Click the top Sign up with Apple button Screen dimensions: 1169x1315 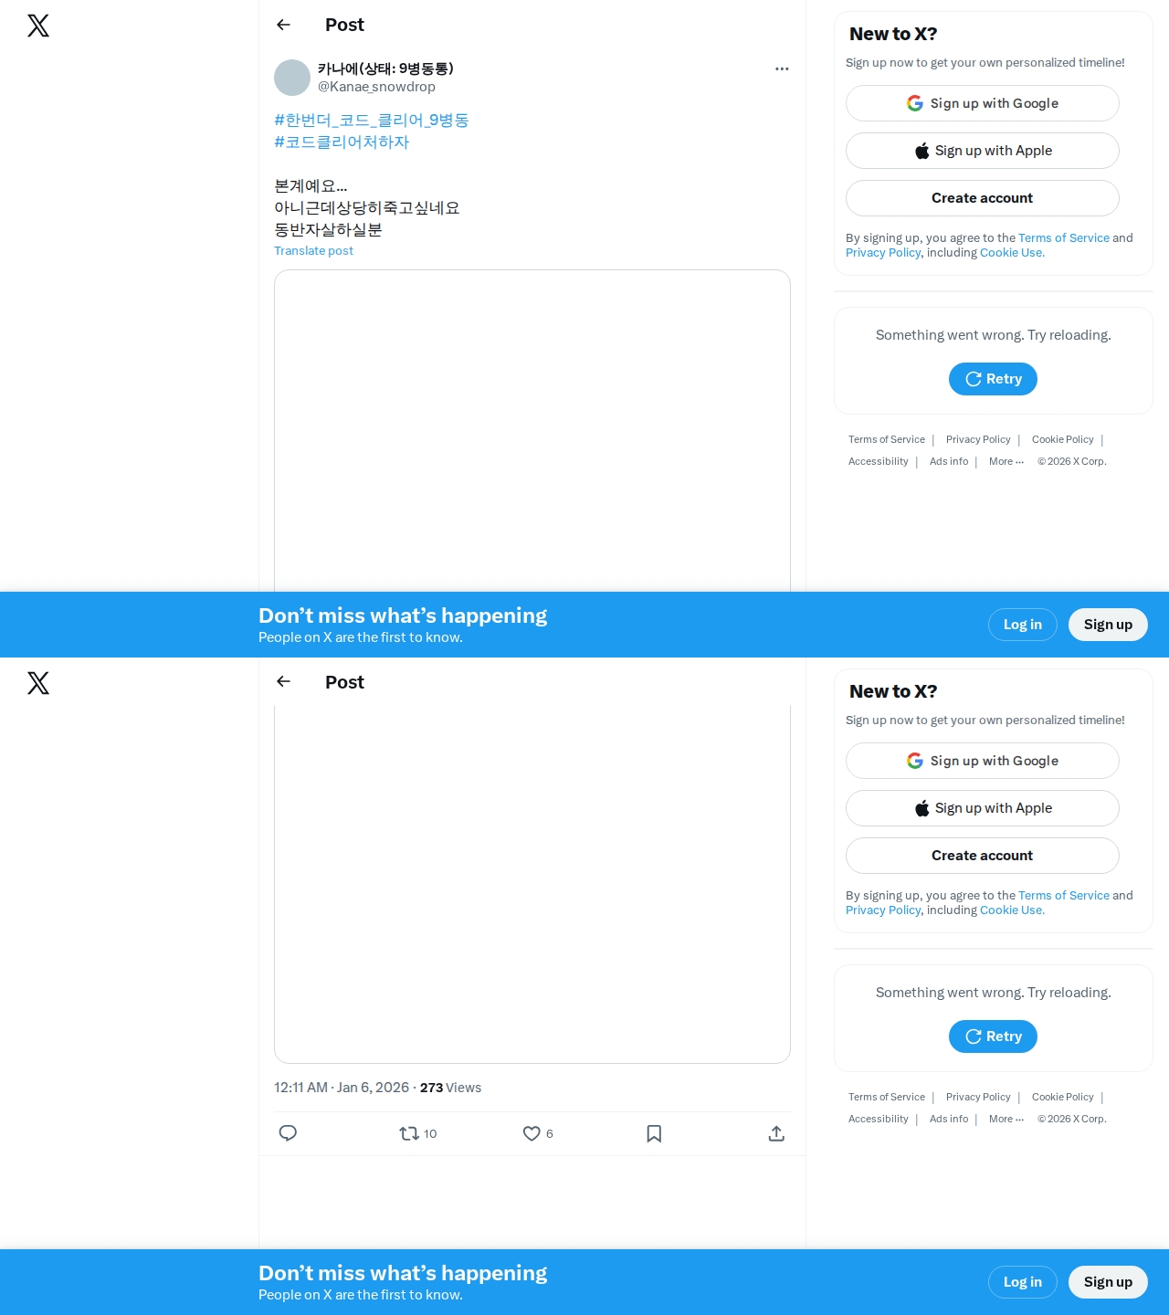983,151
